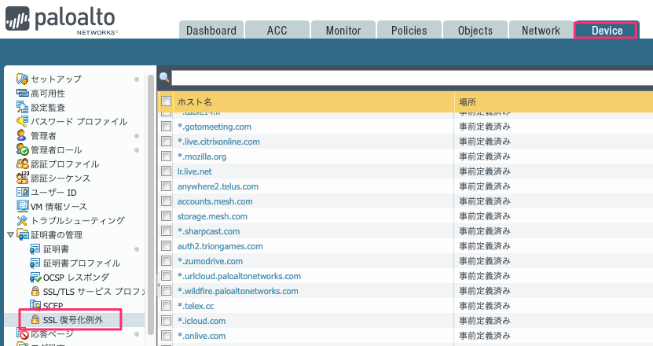653x346 pixels.
Task: Click in the search filter field
Action: [x=413, y=78]
